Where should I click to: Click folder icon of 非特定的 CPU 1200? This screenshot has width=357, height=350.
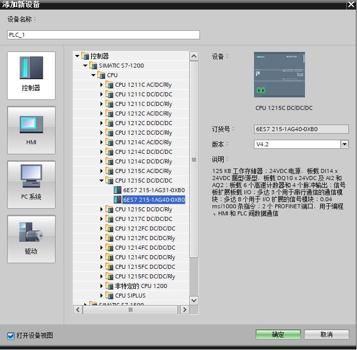[109, 286]
